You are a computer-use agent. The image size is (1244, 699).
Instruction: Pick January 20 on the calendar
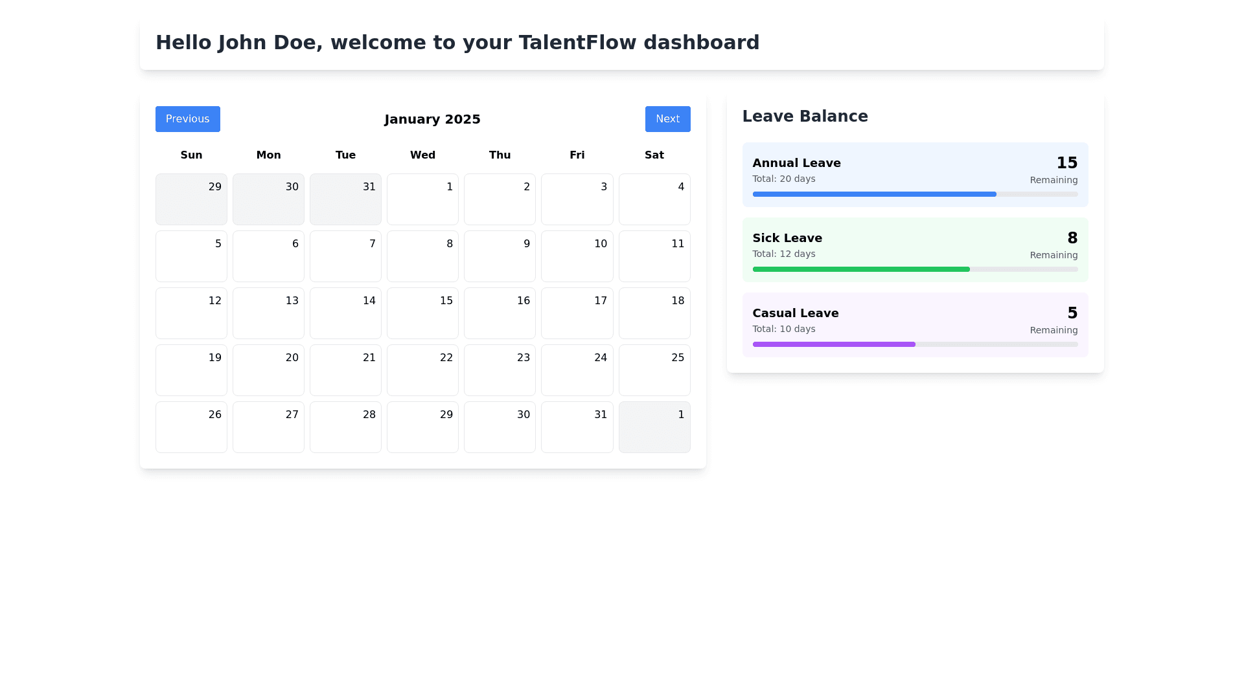(x=268, y=370)
